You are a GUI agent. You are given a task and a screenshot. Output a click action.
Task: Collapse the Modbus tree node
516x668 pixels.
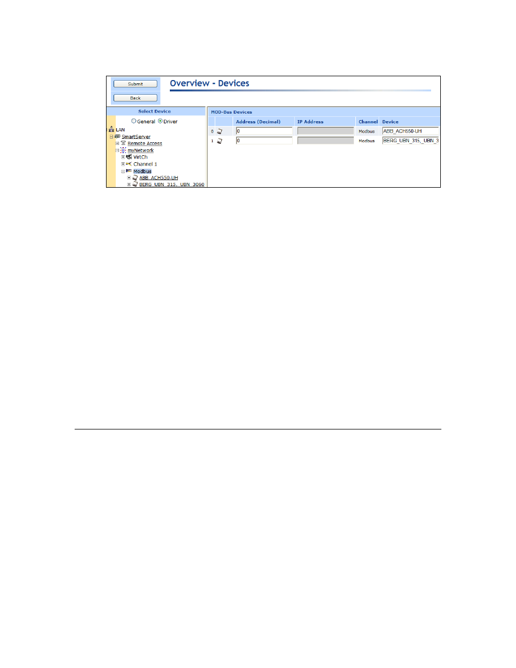[123, 171]
